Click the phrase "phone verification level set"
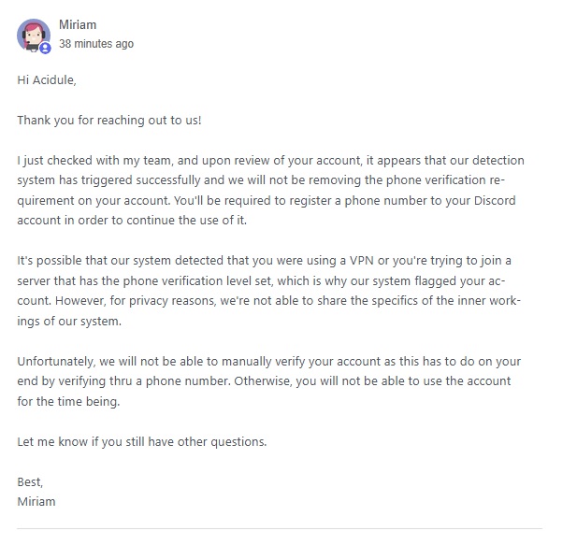 point(197,281)
